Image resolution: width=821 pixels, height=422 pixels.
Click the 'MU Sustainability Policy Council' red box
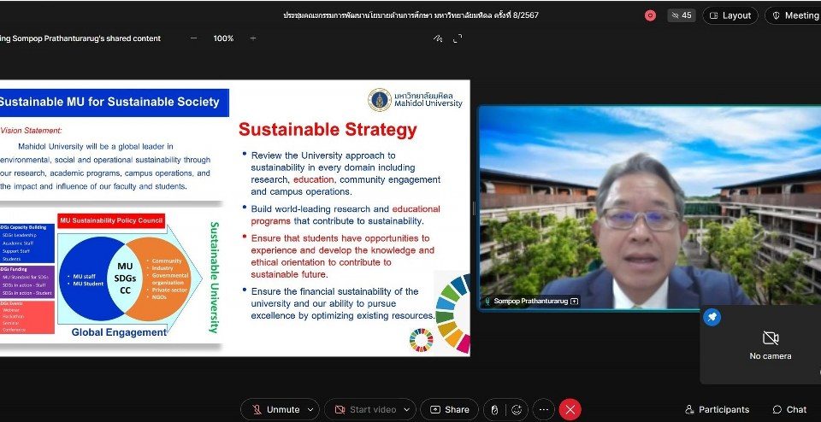111,220
